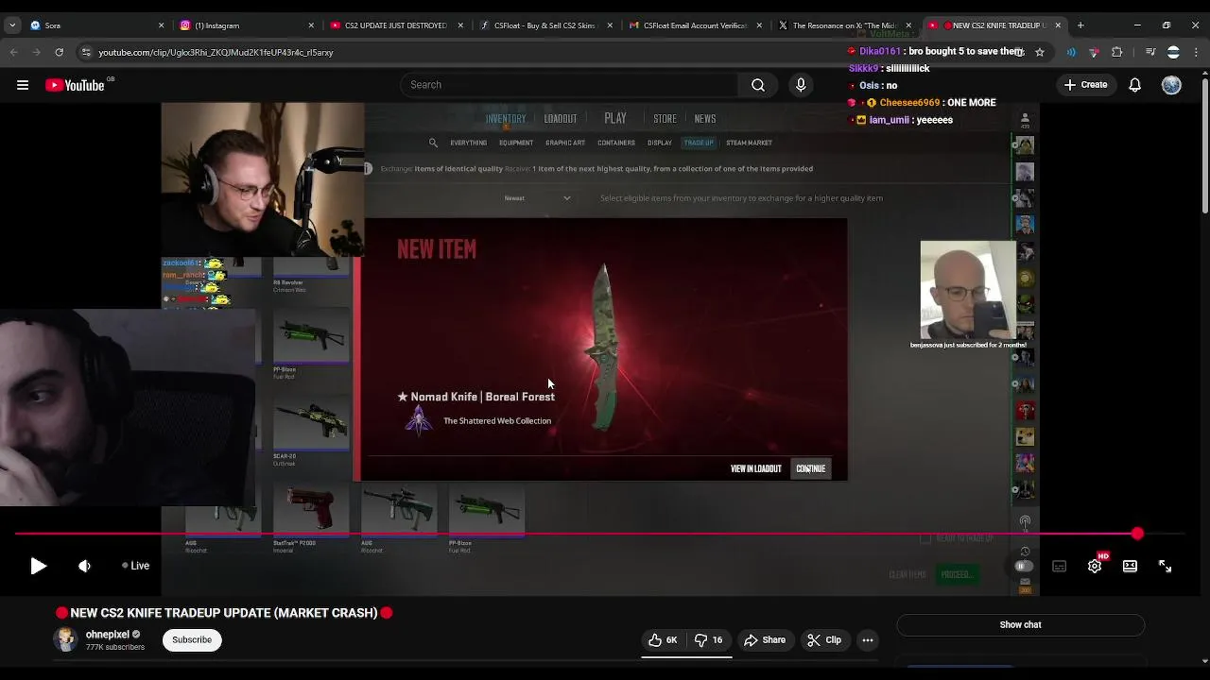Screen dimensions: 1210x680
Task: Select INVENTORY tab in game menu
Action: point(506,119)
